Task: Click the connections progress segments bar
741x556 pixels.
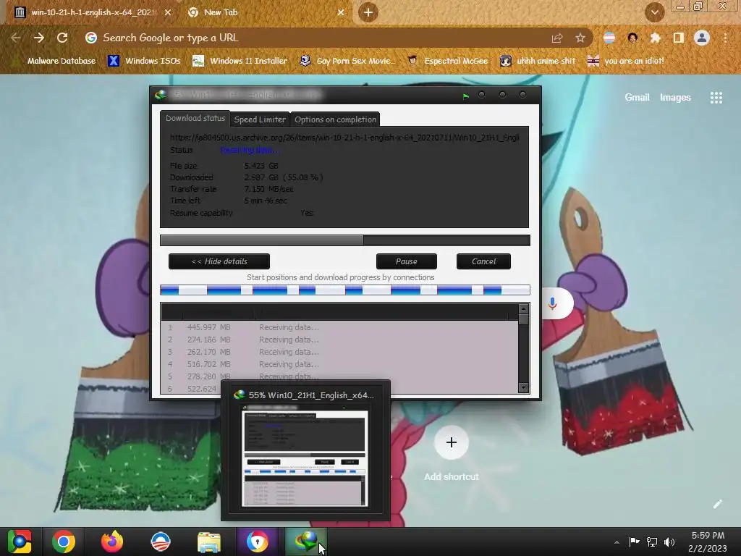Action: click(x=345, y=290)
